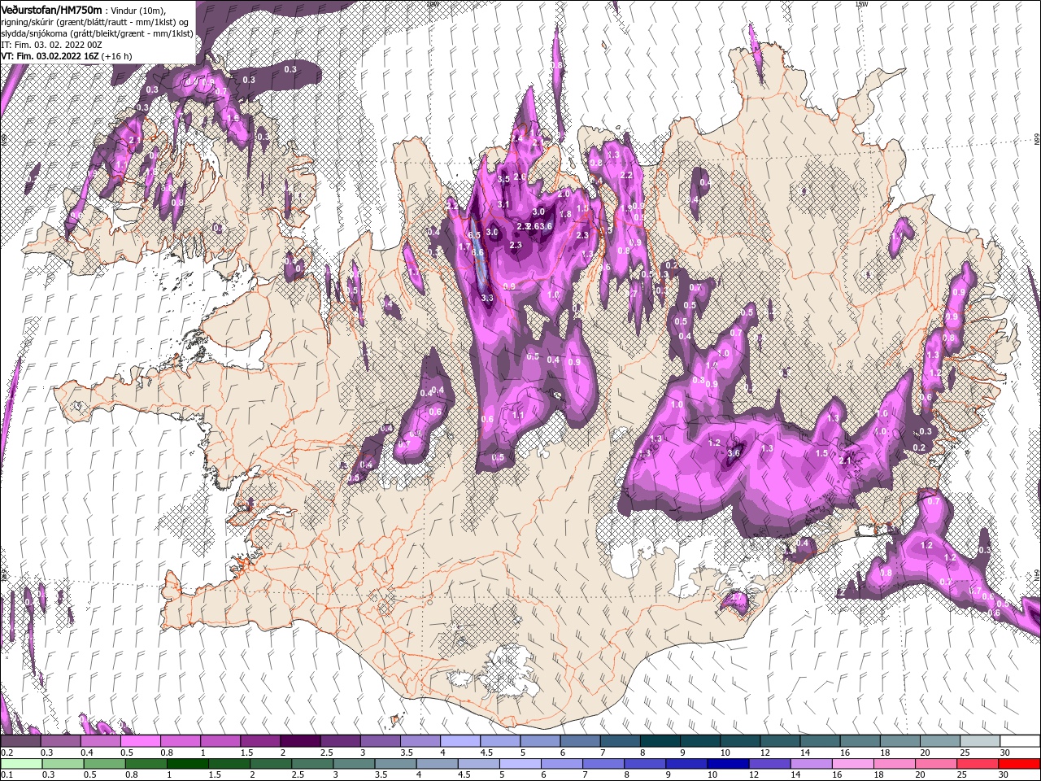Click upper legend swatch starting at 0.8

coord(181,741)
